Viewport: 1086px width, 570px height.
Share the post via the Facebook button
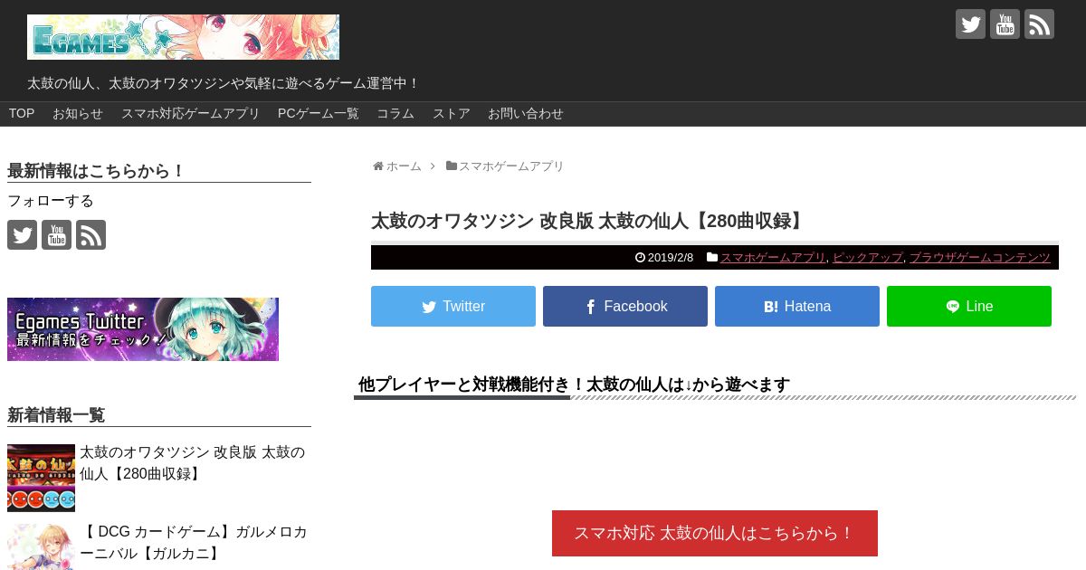click(x=625, y=307)
